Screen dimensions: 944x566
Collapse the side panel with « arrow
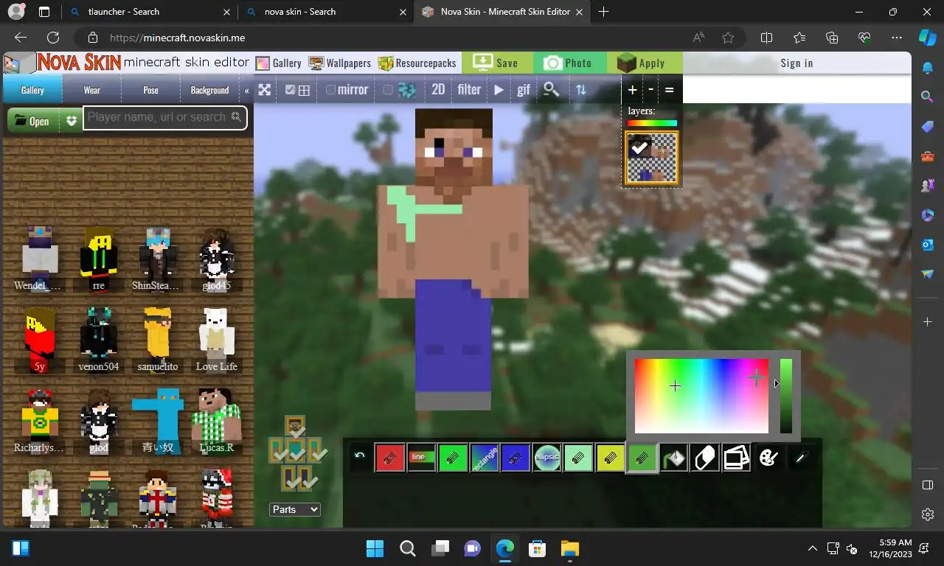(246, 91)
